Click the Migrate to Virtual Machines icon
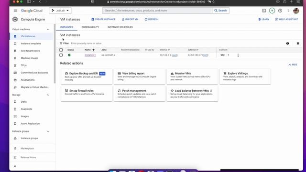The width and height of the screenshot is (306, 172). pyautogui.click(x=15, y=87)
